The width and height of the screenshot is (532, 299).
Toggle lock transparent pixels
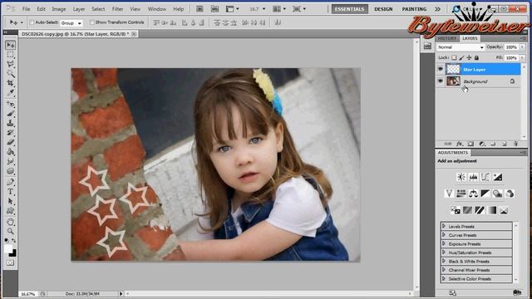(454, 57)
